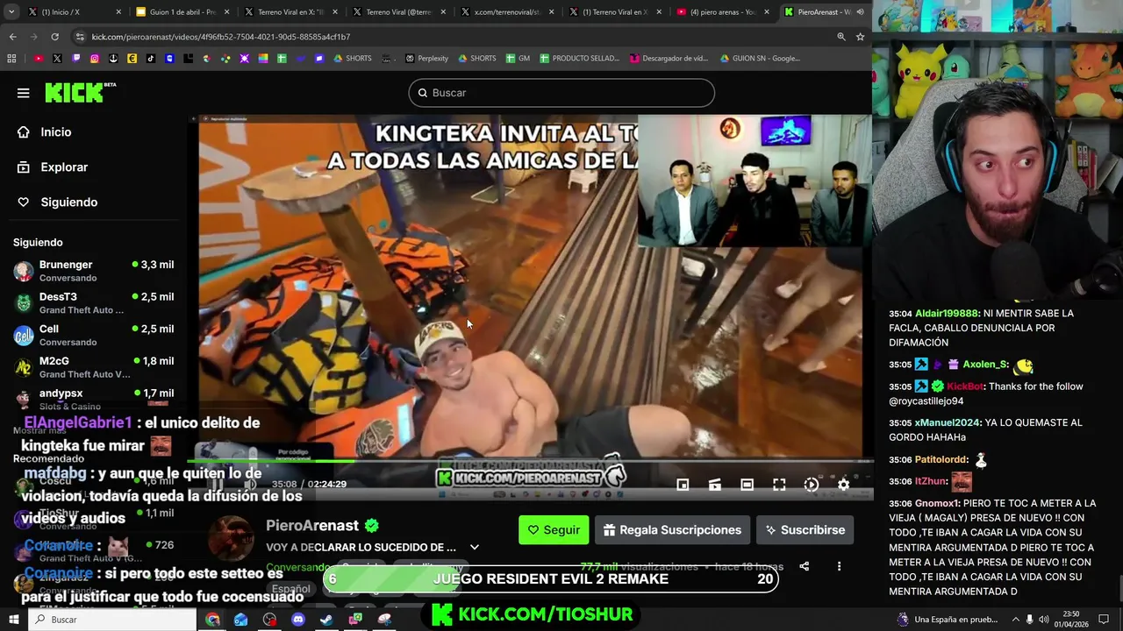Image resolution: width=1123 pixels, height=631 pixels.
Task: Open the GUION SN - Google... bookmark
Action: [x=760, y=59]
